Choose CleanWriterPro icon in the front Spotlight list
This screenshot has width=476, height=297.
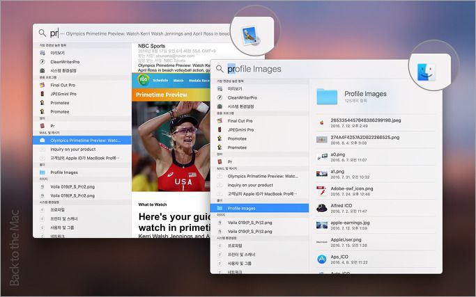[220, 97]
